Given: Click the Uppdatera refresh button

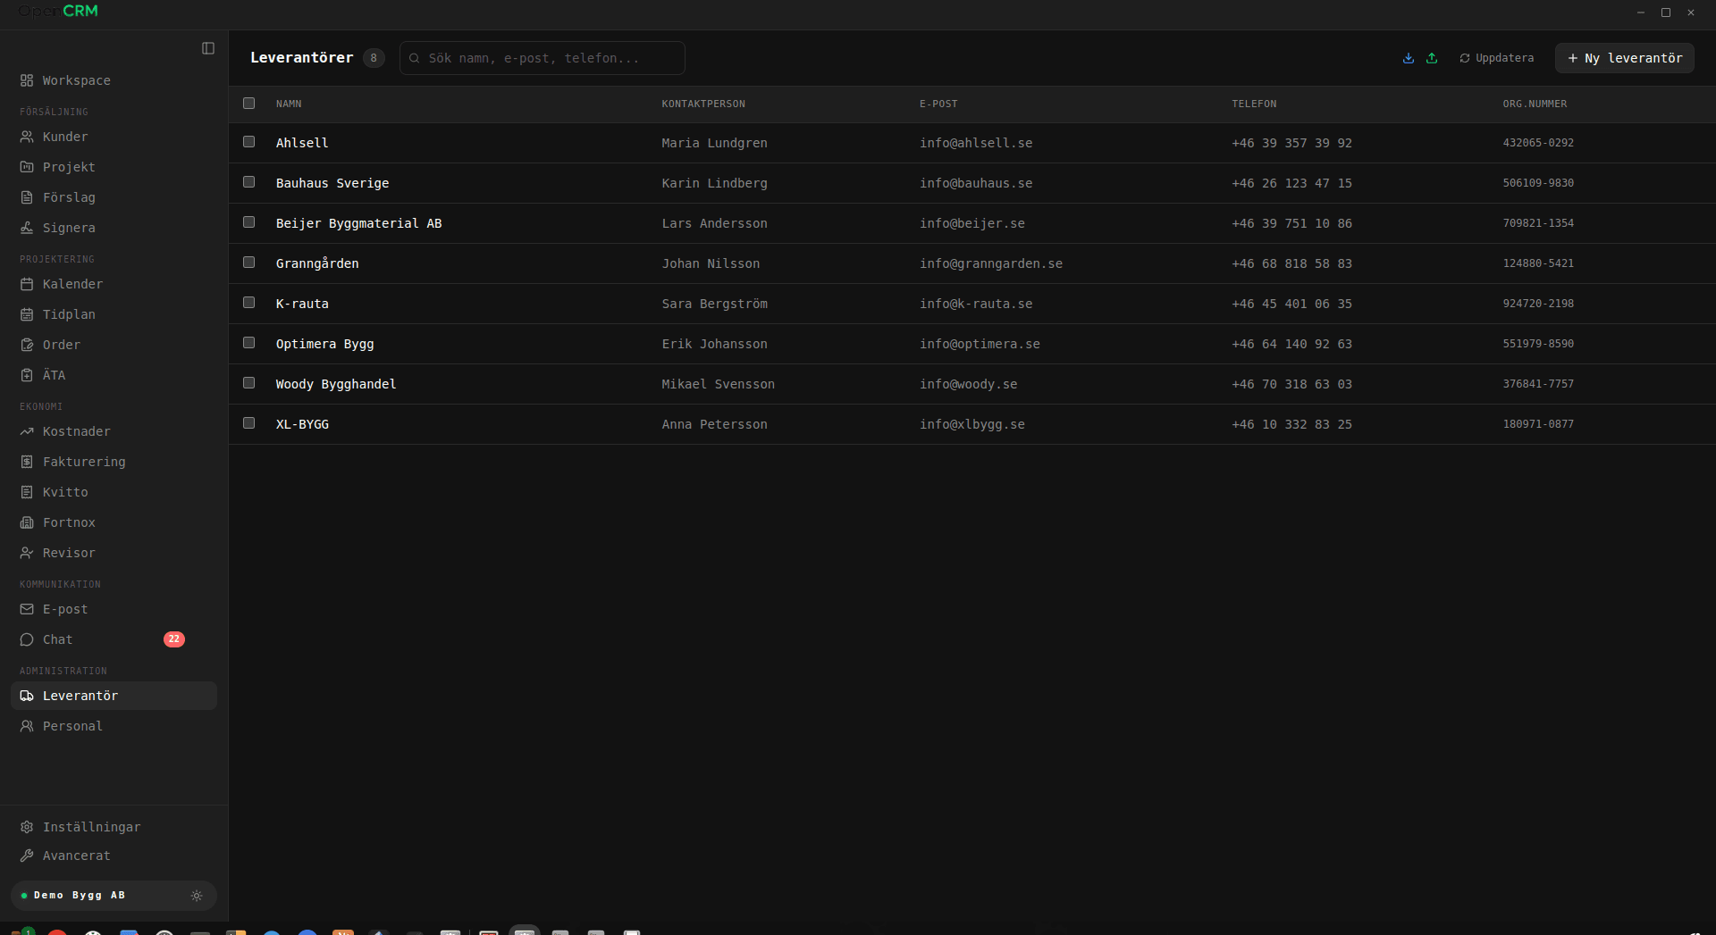Looking at the screenshot, I should tap(1497, 58).
